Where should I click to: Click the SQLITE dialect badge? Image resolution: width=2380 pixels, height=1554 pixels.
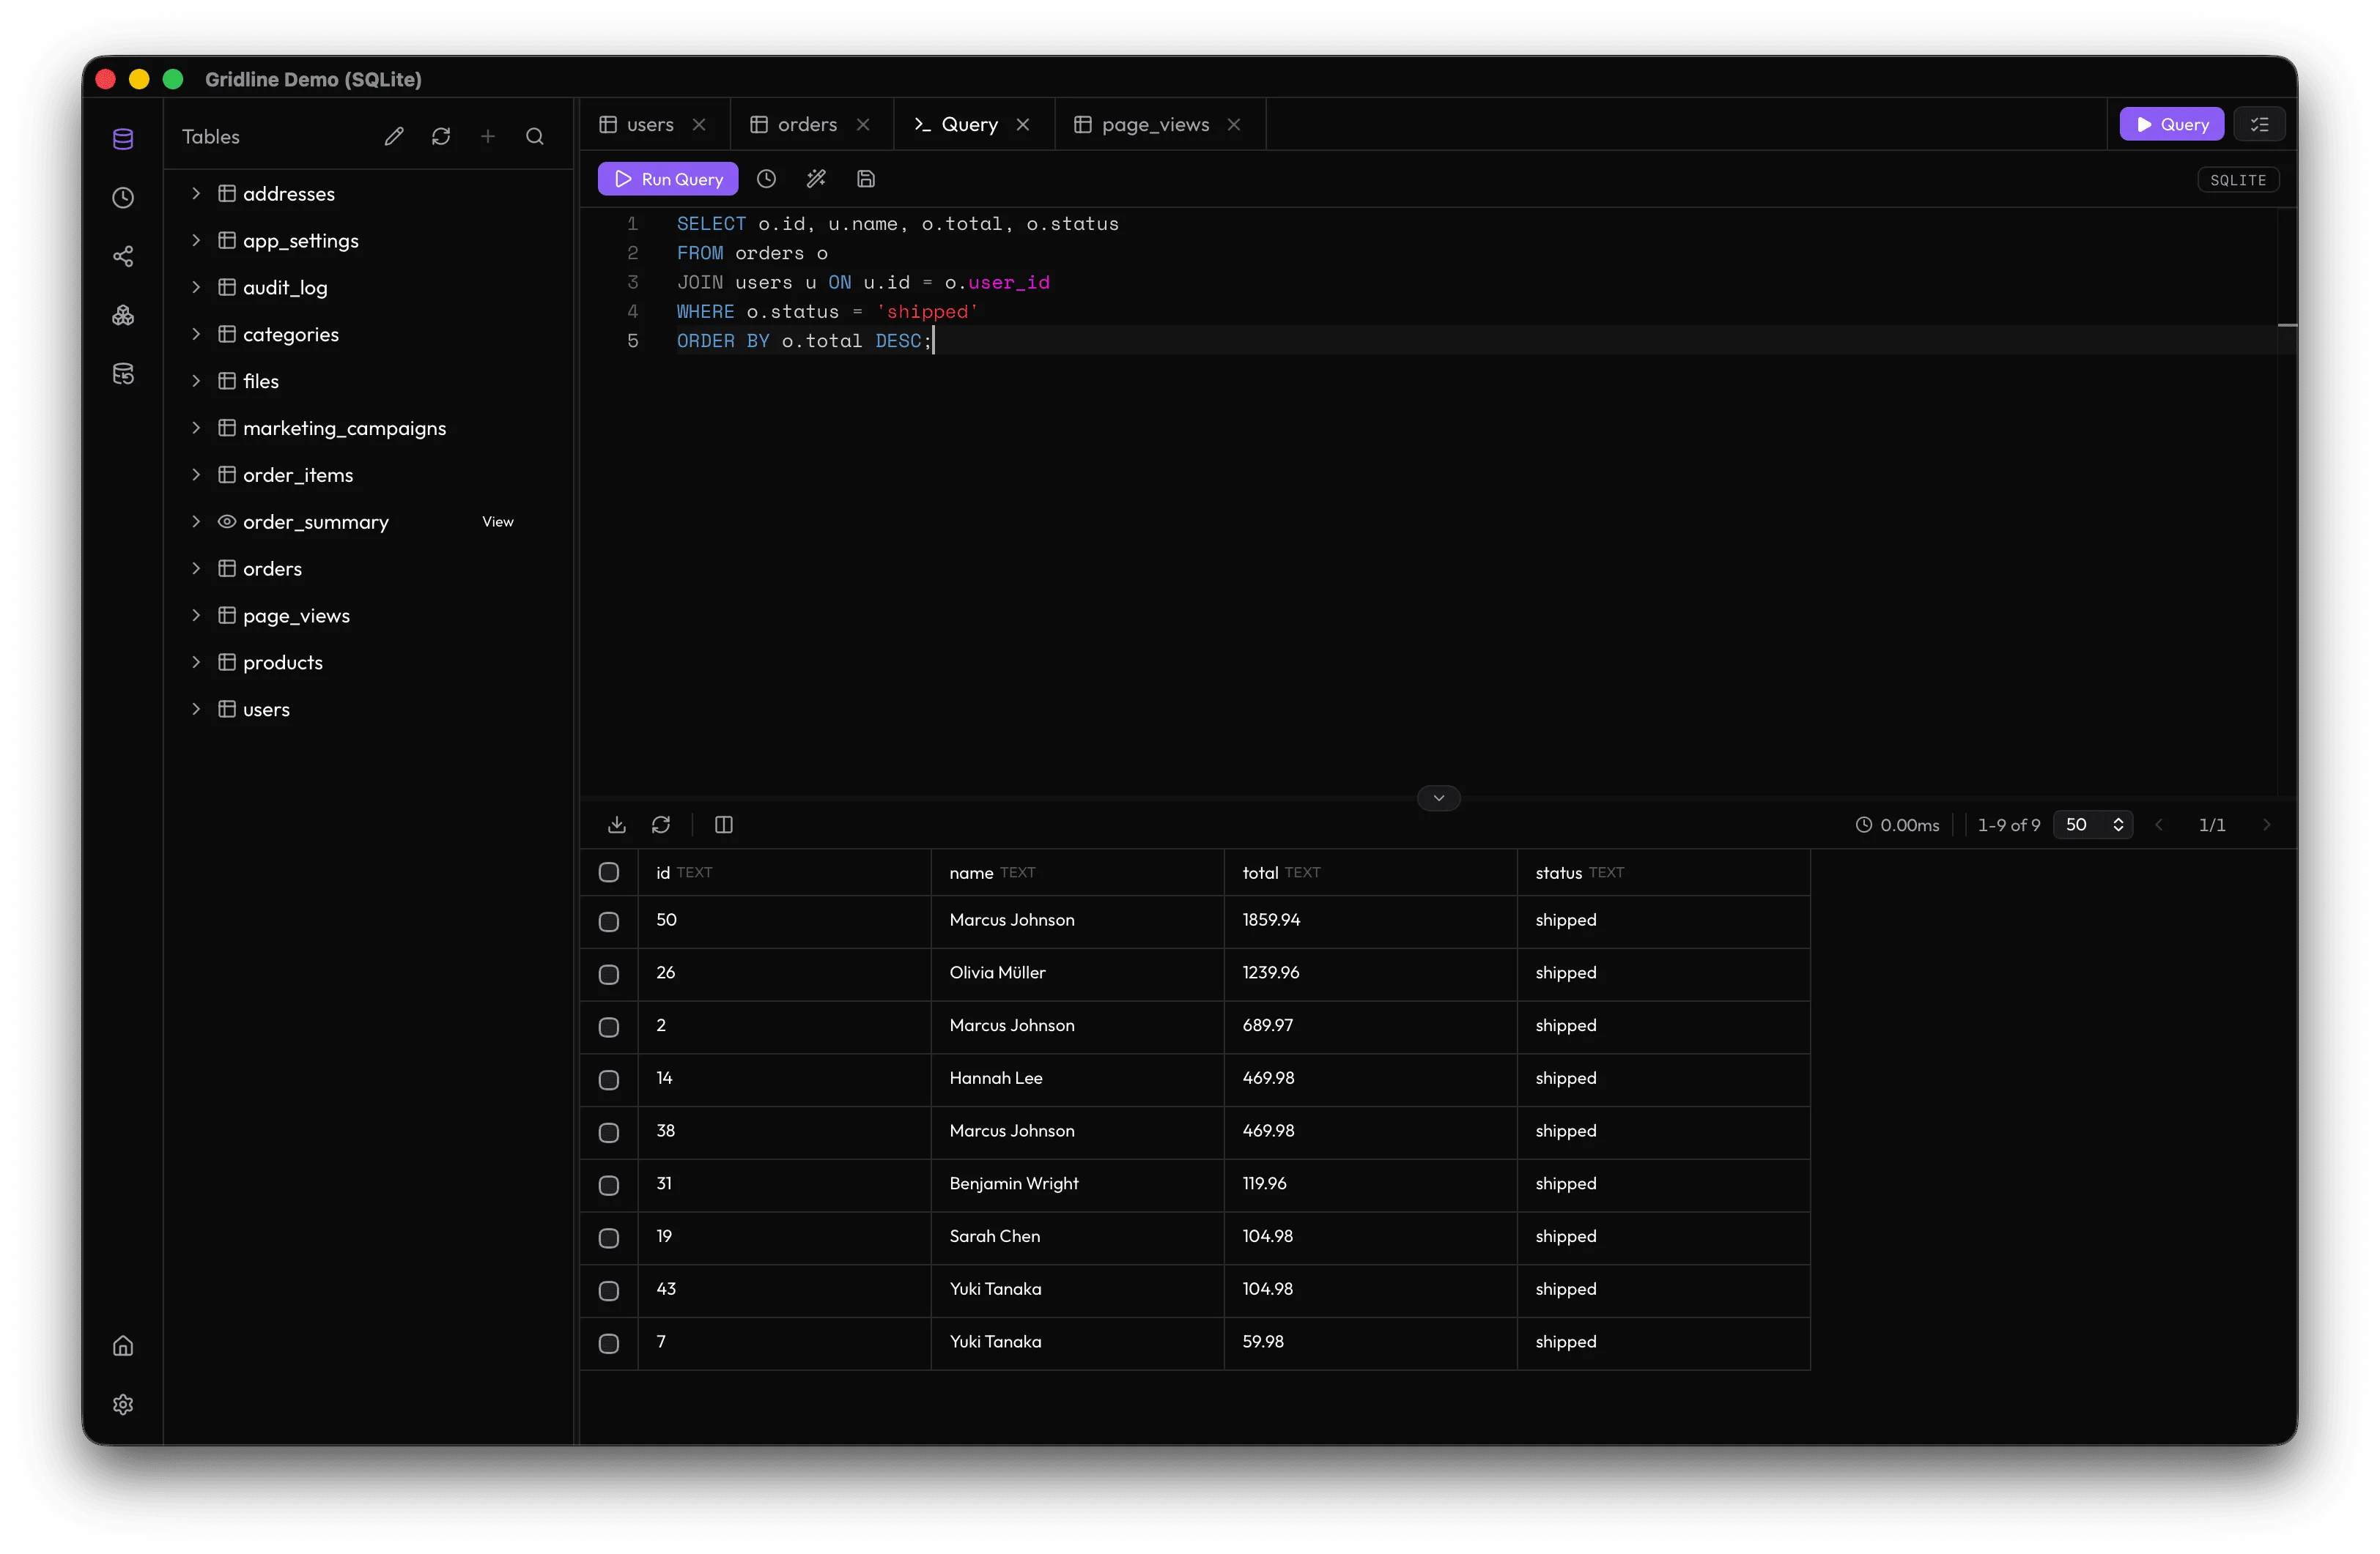pos(2238,180)
